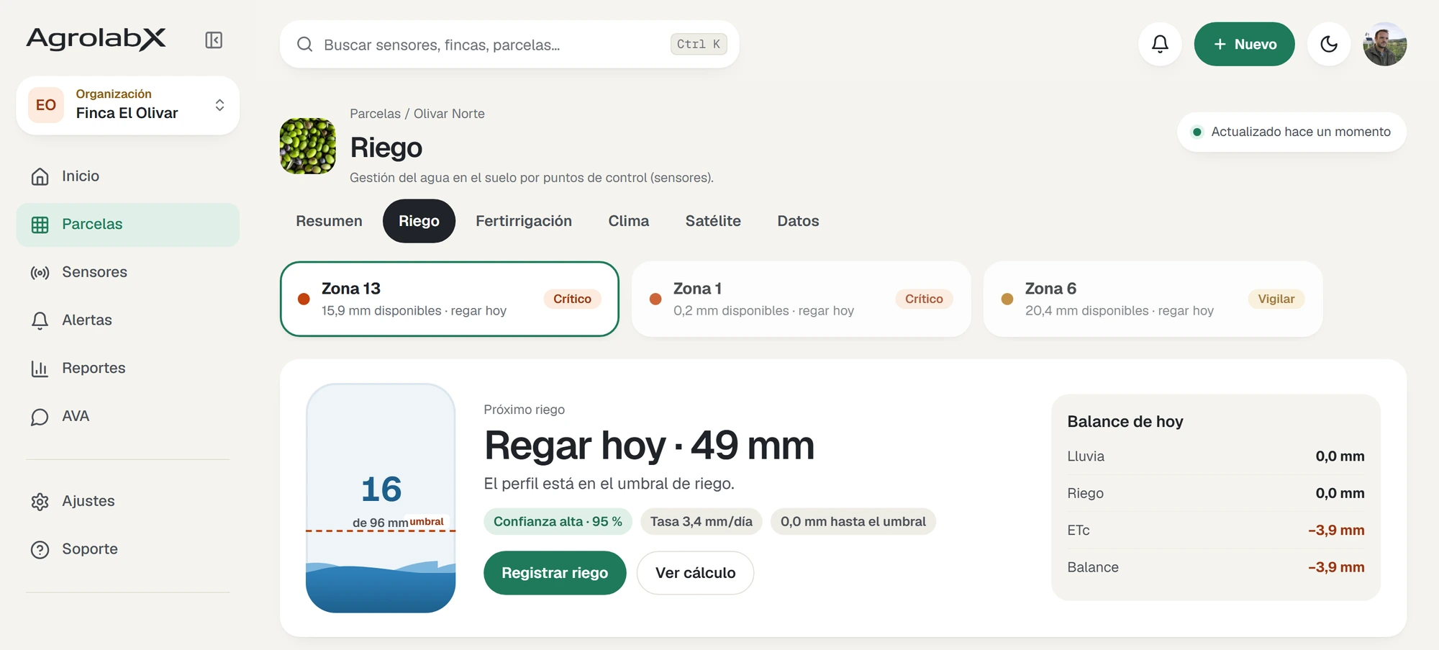This screenshot has width=1439, height=650.
Task: Click the umbral threshold label on gauge
Action: tap(427, 522)
